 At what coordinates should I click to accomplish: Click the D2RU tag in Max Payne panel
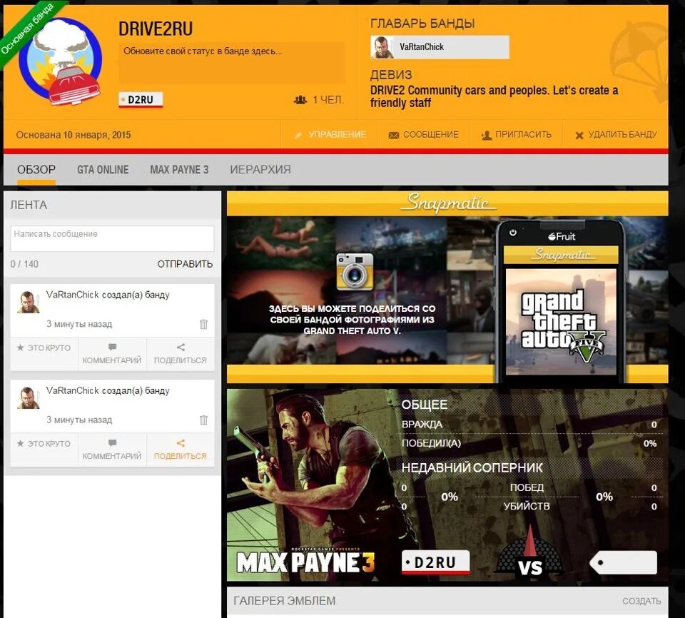435,562
